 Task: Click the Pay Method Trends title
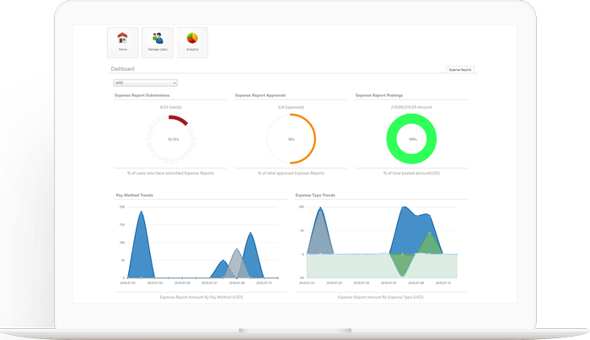click(134, 195)
